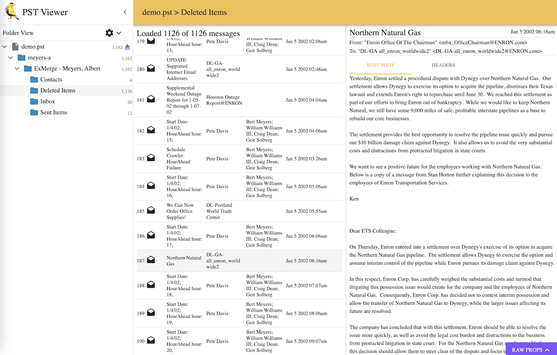The image size is (557, 355).
Task: Open the RAW PROPS panel
Action: (x=531, y=349)
